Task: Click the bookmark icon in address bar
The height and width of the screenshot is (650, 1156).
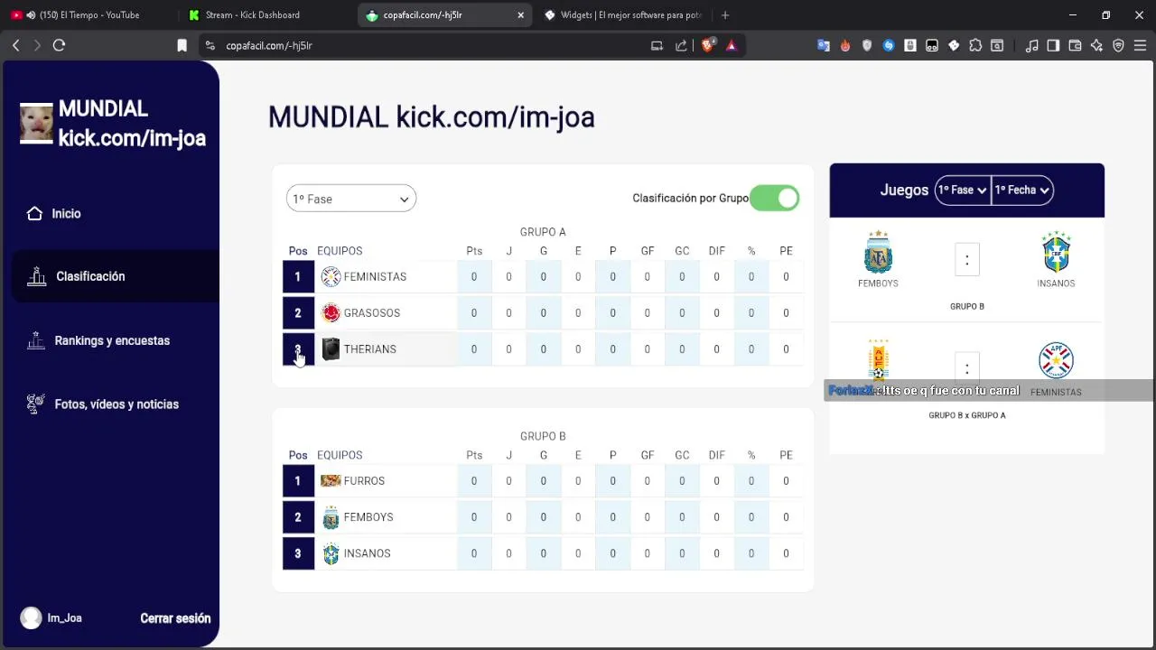Action: 182,45
